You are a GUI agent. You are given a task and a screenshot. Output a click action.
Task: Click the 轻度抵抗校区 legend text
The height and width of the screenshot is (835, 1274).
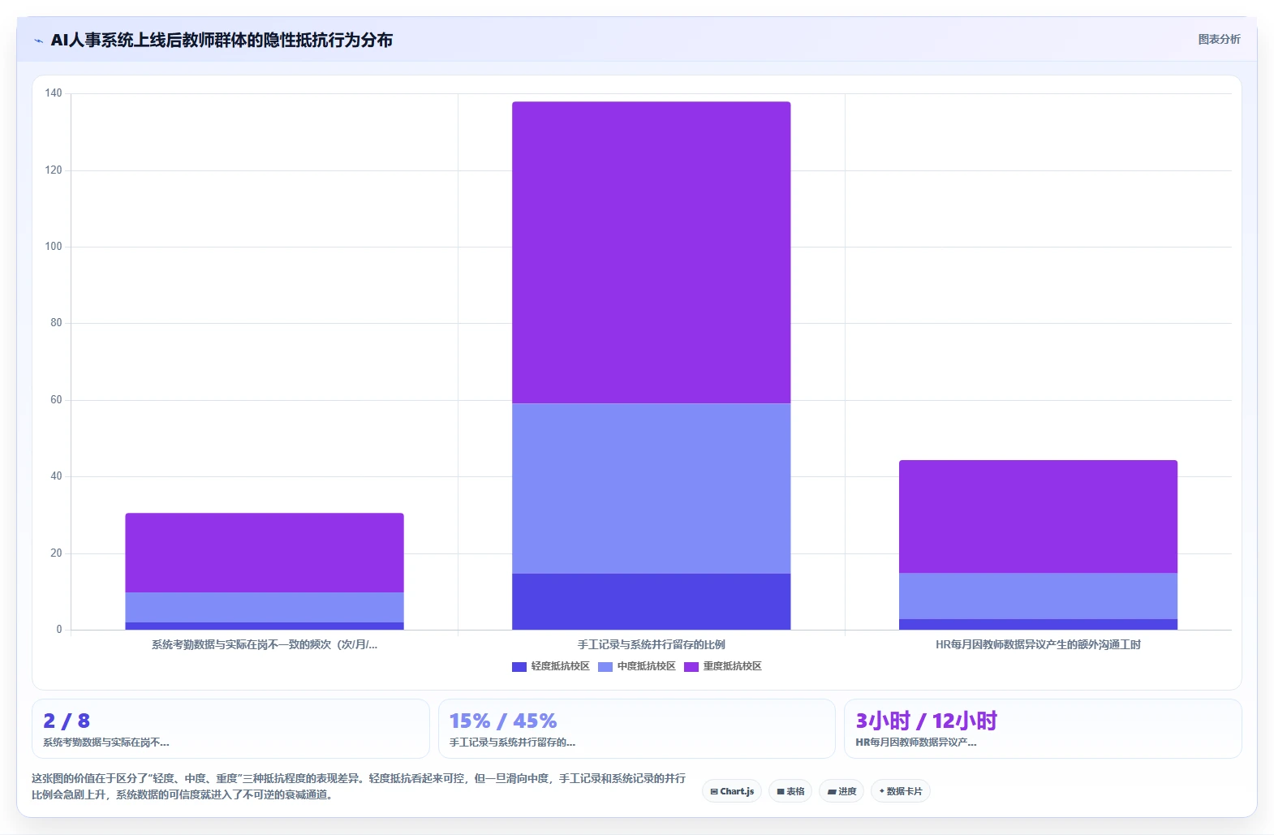coord(561,666)
